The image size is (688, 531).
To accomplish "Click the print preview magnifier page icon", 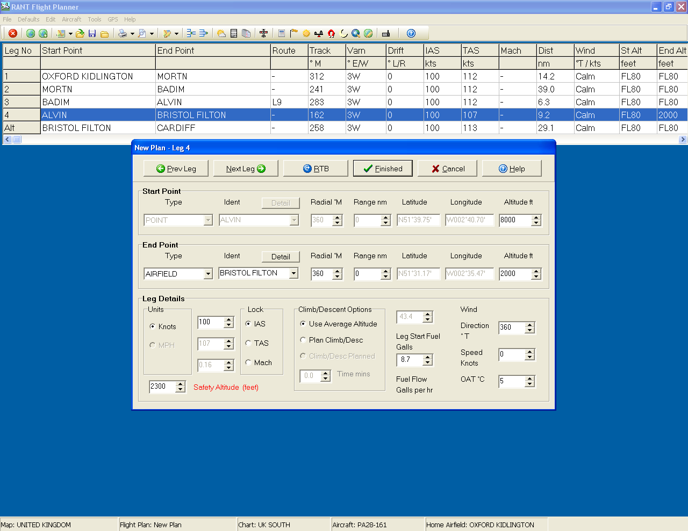I will point(142,33).
